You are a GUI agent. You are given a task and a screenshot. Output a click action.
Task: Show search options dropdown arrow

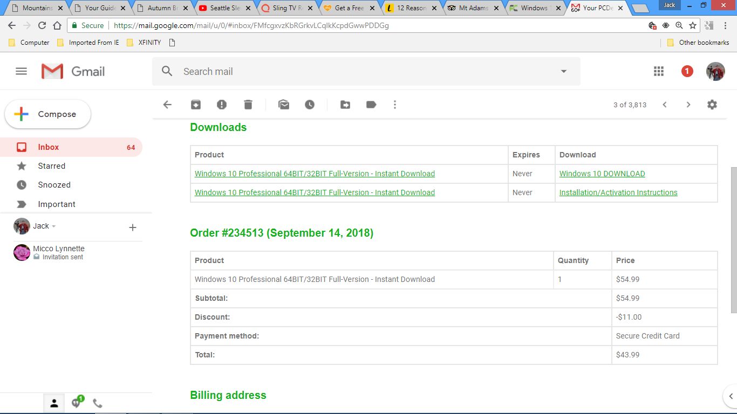click(564, 71)
